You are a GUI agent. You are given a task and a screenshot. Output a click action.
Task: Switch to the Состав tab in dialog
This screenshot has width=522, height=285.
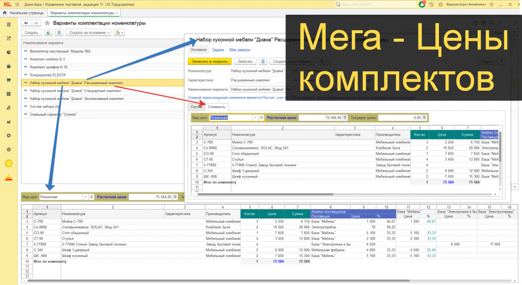(196, 107)
